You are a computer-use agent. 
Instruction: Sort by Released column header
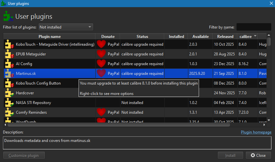(x=225, y=37)
